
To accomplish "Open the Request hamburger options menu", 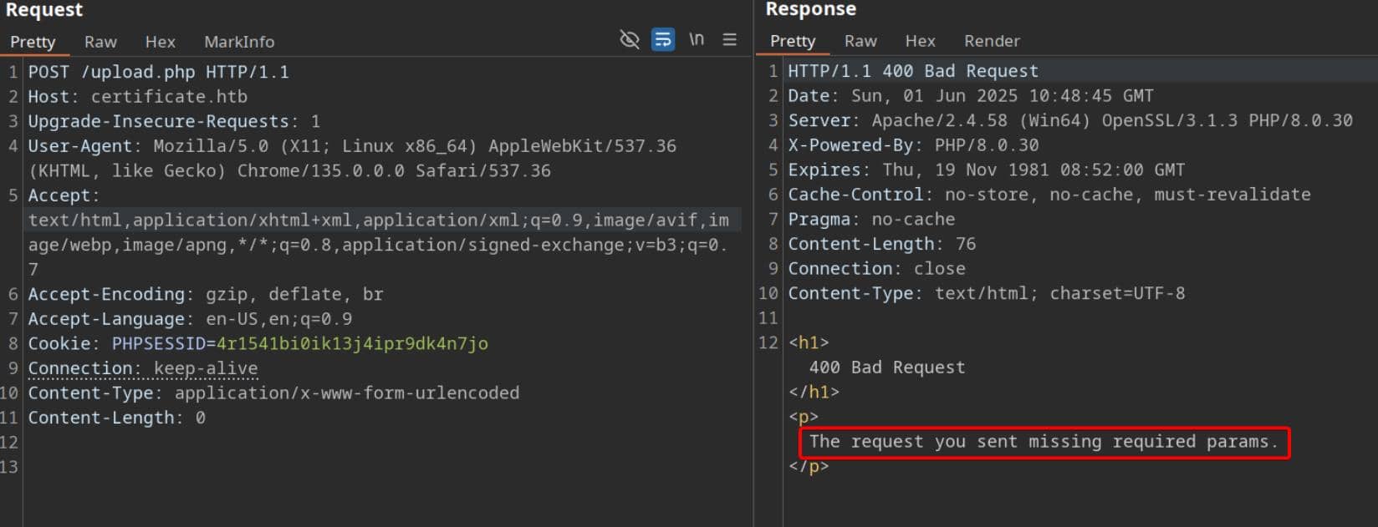I will click(730, 39).
